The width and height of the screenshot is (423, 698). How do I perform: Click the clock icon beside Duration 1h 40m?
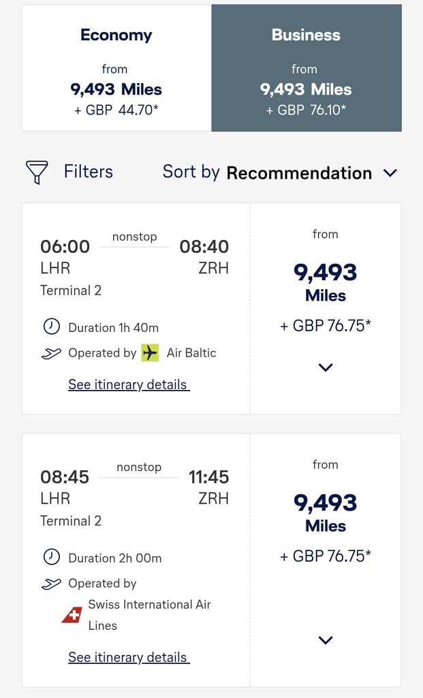coord(52,327)
